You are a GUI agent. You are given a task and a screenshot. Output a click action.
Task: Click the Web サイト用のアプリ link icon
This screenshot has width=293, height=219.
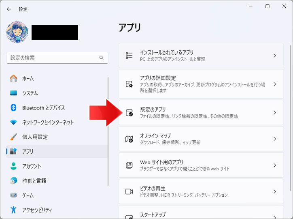click(129, 165)
